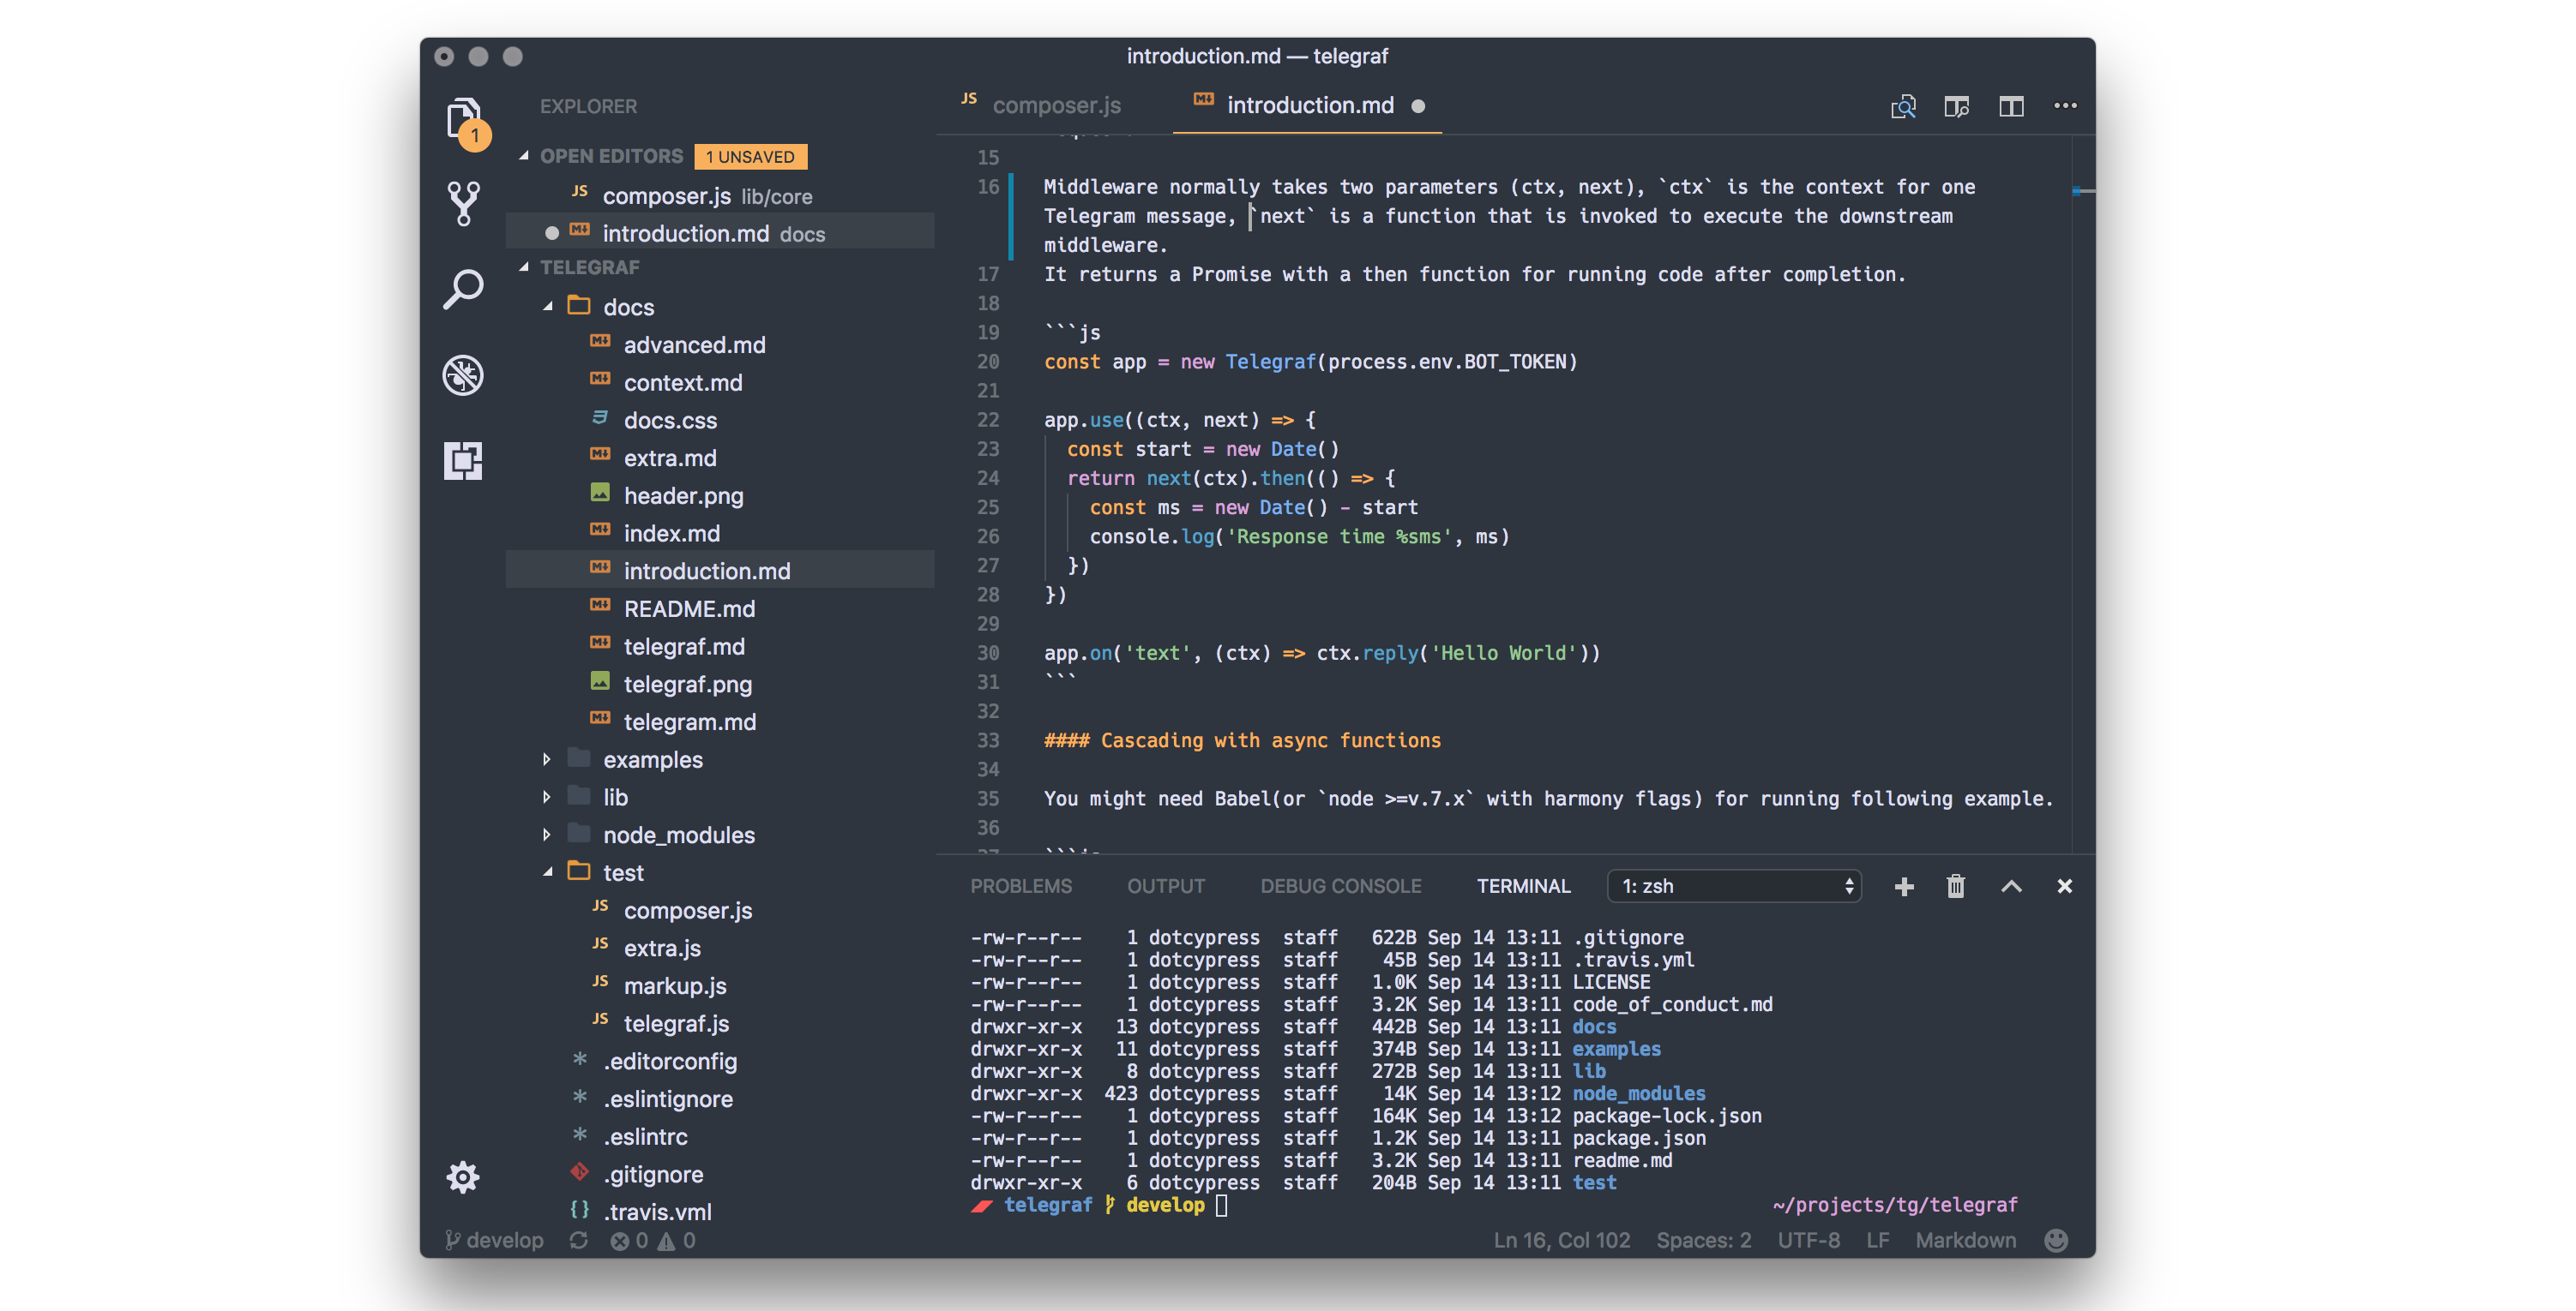The image size is (2576, 1311).
Task: Open README.md in the explorer
Action: point(689,608)
